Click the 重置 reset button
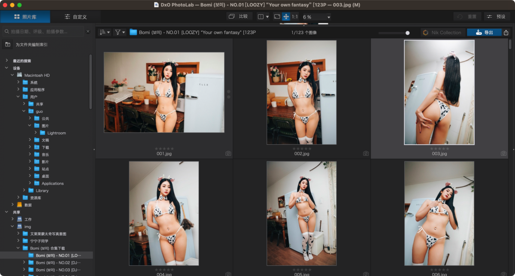The height and width of the screenshot is (276, 515). click(x=467, y=16)
